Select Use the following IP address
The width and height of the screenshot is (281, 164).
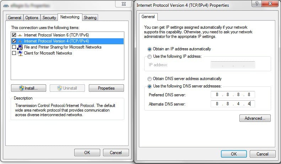click(x=150, y=57)
